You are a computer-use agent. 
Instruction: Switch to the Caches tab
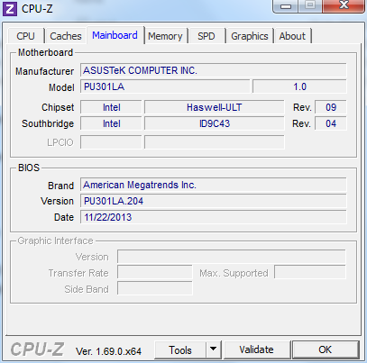tap(66, 36)
